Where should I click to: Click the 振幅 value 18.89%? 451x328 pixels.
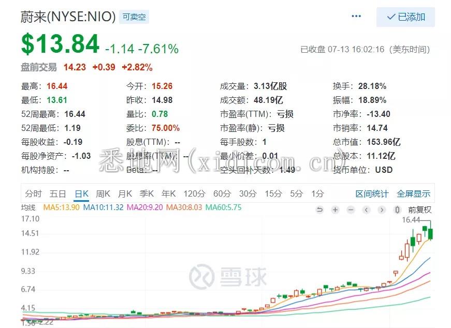tap(372, 100)
